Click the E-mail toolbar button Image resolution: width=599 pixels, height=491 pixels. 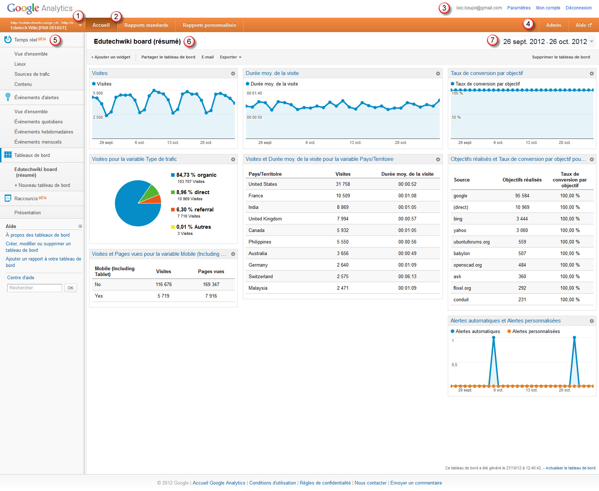(207, 57)
